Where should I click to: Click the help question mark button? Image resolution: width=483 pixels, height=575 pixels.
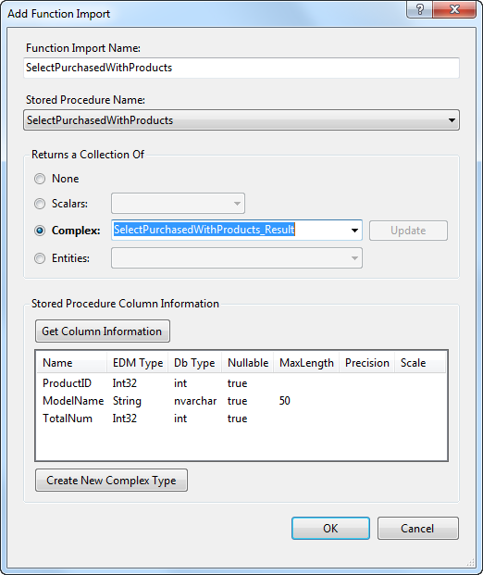point(419,9)
